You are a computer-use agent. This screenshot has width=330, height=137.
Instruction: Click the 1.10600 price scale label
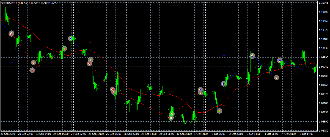click(323, 12)
